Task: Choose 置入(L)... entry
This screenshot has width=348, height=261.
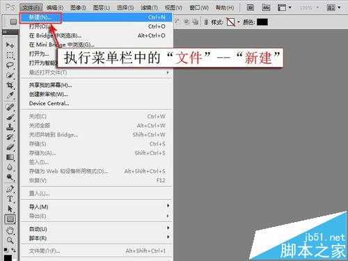Action: [x=97, y=193]
